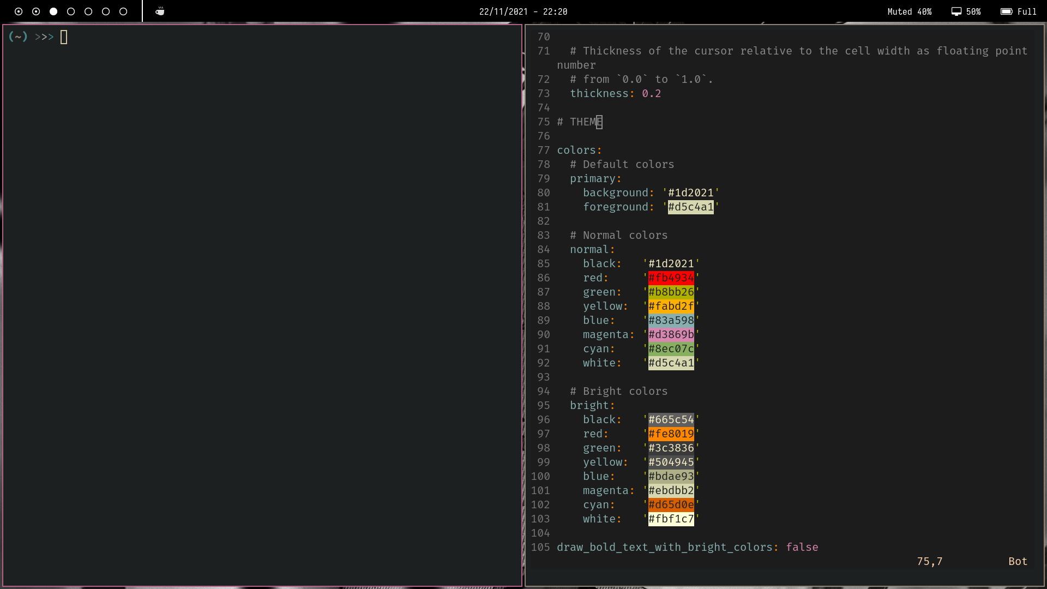1047x589 pixels.
Task: Click the bright red #fe8019 swatch
Action: click(671, 434)
